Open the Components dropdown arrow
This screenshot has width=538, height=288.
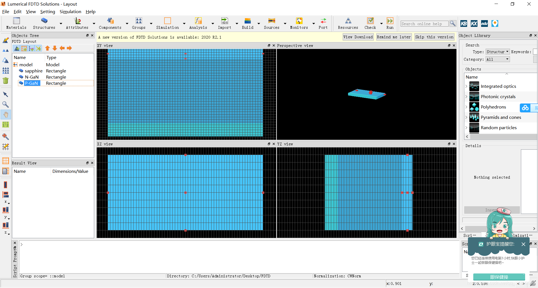pos(127,23)
